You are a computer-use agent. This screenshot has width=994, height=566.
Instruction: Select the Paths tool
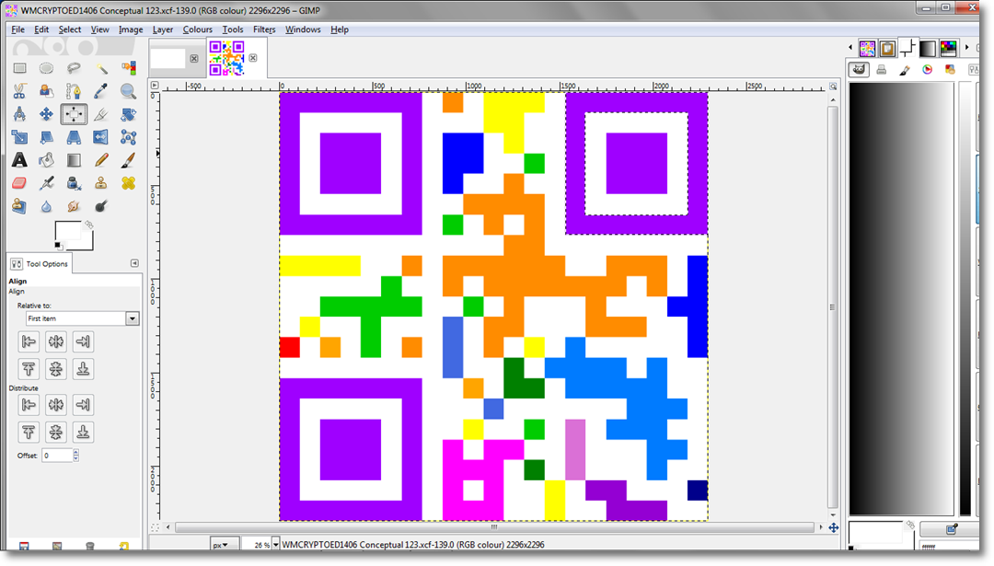pos(74,91)
